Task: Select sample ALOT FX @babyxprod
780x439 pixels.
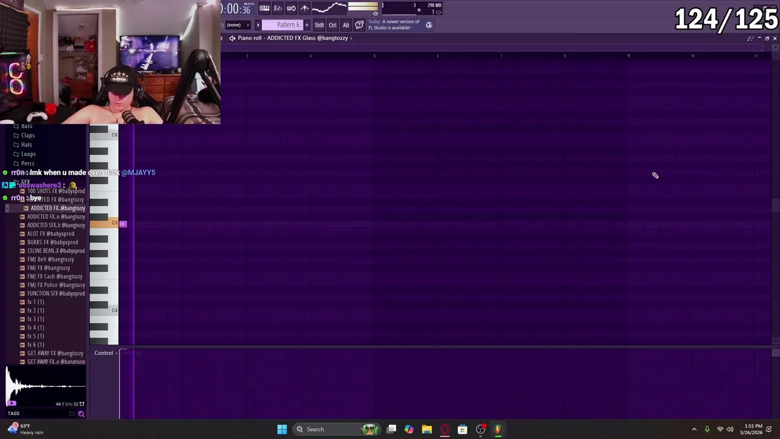Action: [x=51, y=234]
